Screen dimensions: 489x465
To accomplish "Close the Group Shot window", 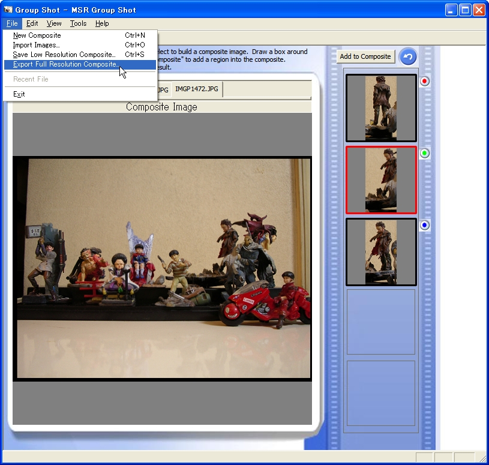I will coord(479,10).
